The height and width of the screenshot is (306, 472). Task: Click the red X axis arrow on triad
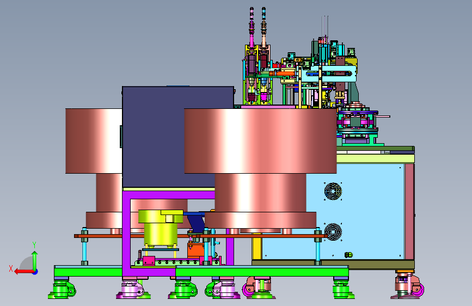24,272
